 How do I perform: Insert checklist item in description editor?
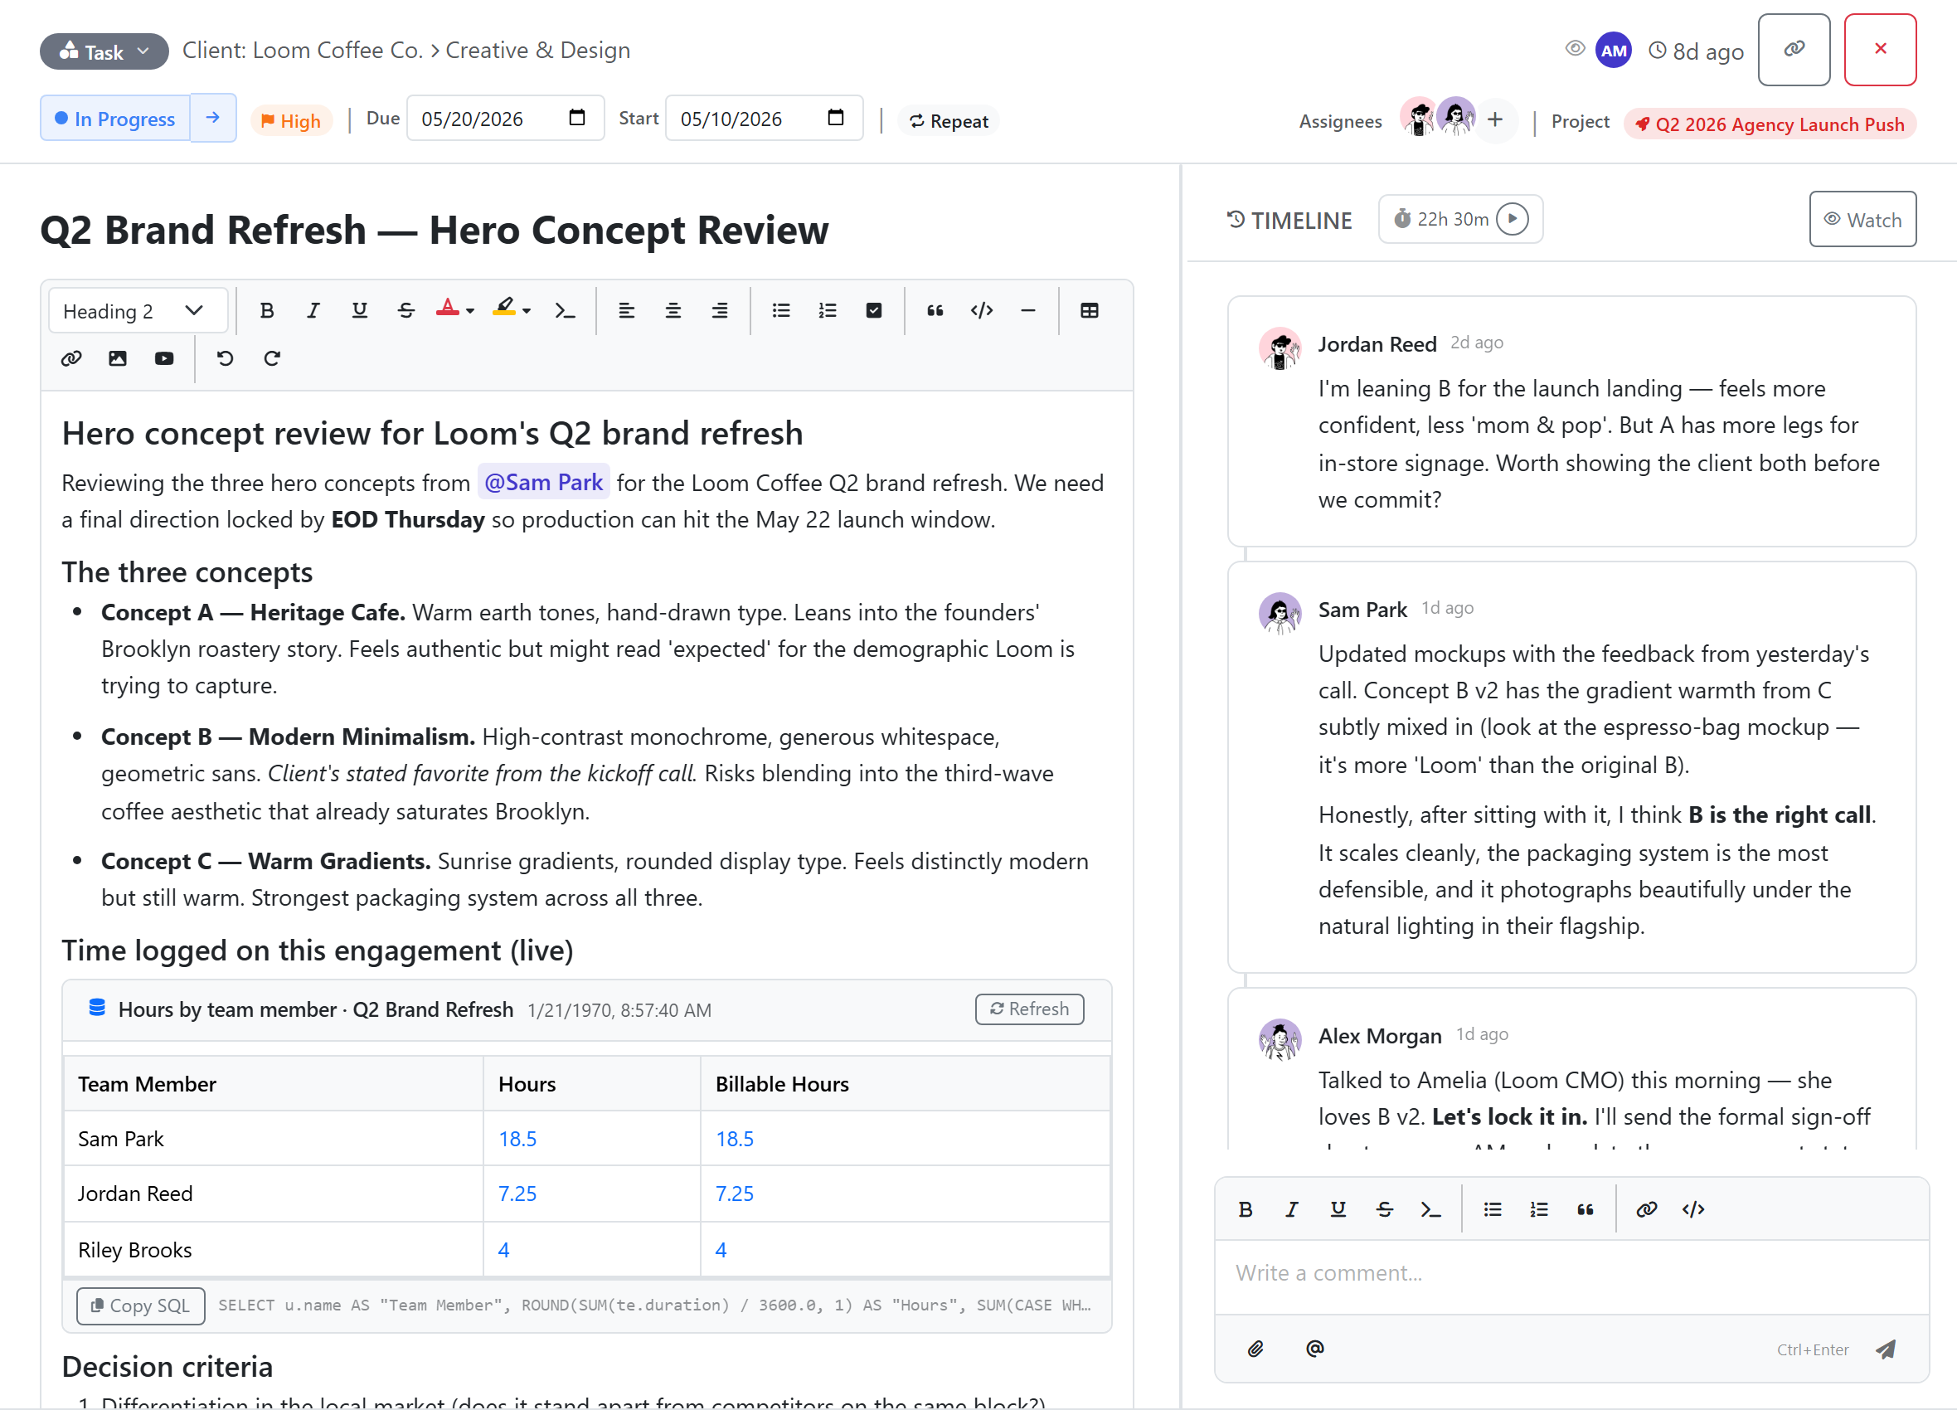click(x=874, y=311)
